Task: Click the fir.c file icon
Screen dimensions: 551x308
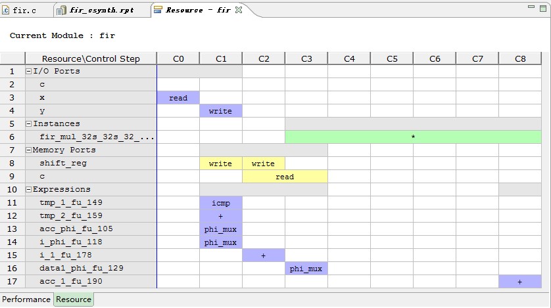Action: (x=6, y=10)
